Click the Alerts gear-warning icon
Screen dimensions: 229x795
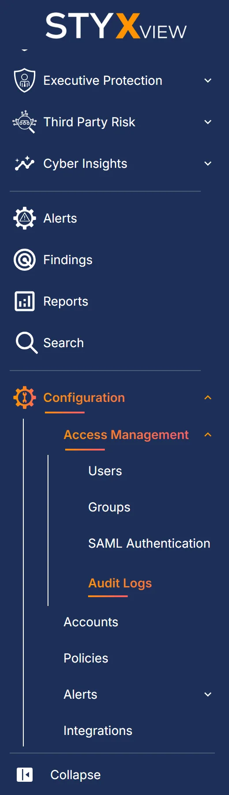[x=25, y=218]
